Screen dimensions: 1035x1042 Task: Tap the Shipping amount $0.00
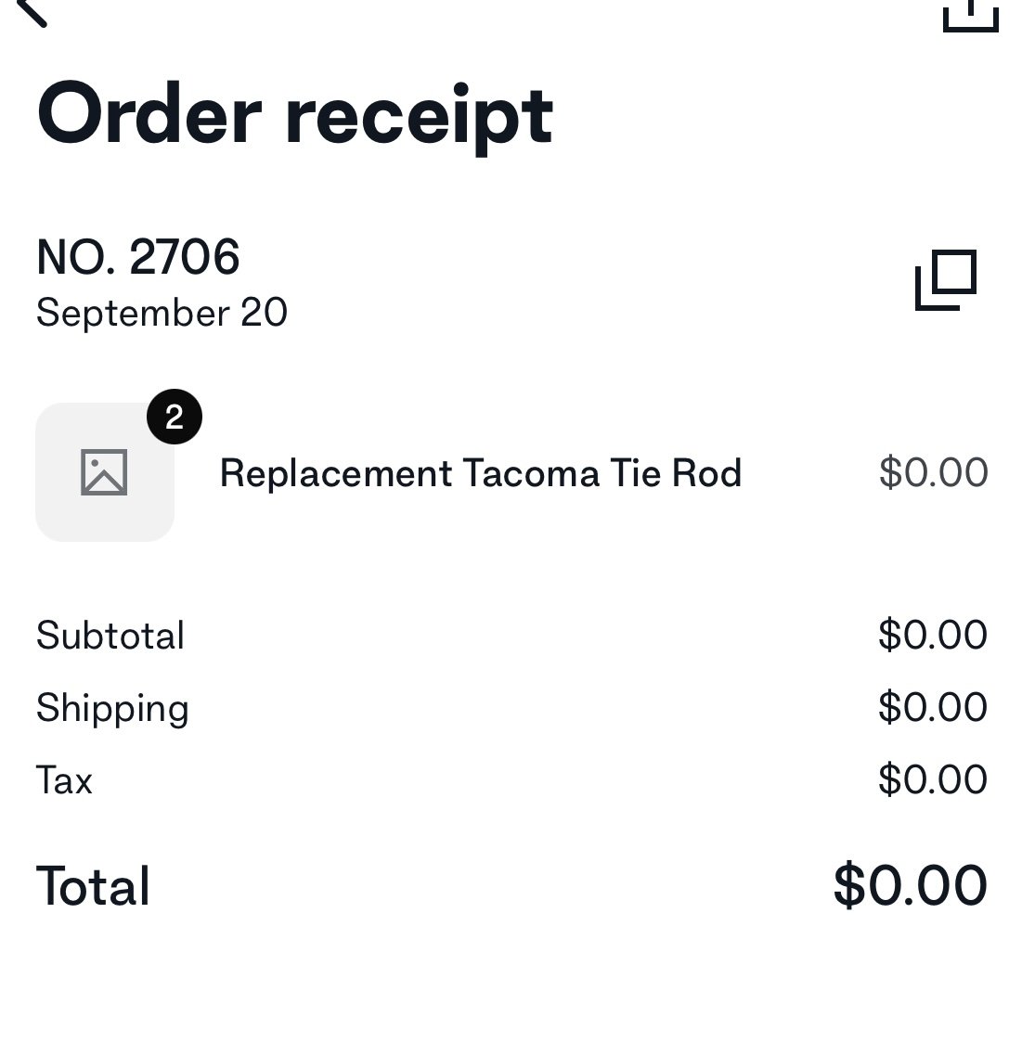point(933,706)
